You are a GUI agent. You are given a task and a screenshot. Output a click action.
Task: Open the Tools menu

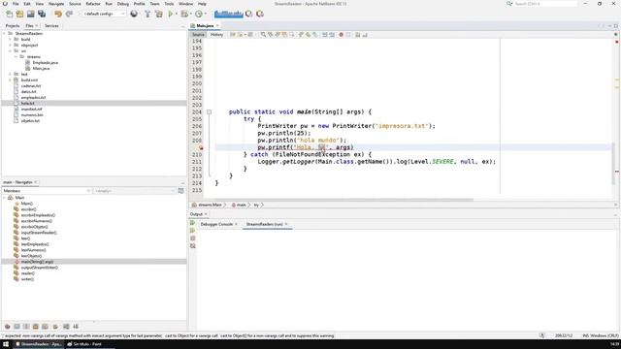click(169, 4)
